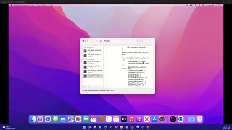
Task: Open Finder from the Dock
Action: tap(33, 119)
